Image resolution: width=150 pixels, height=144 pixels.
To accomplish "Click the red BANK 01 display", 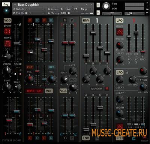I will 7,31.
